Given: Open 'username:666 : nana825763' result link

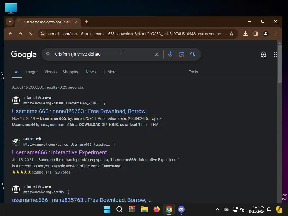Looking at the screenshot, I should tap(82, 200).
